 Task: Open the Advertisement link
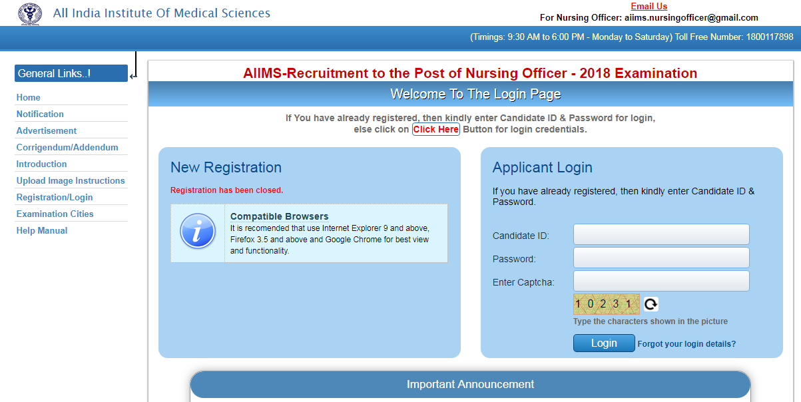[x=47, y=130]
